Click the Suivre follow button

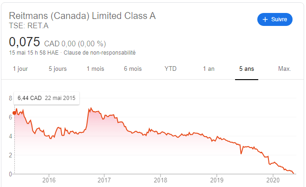[x=275, y=19]
